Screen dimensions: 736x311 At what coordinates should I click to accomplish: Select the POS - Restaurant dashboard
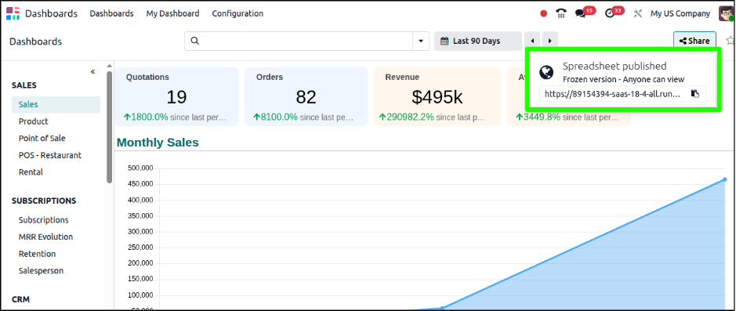[49, 155]
